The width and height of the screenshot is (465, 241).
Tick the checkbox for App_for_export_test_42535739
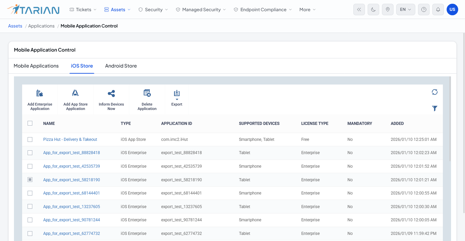pos(30,166)
